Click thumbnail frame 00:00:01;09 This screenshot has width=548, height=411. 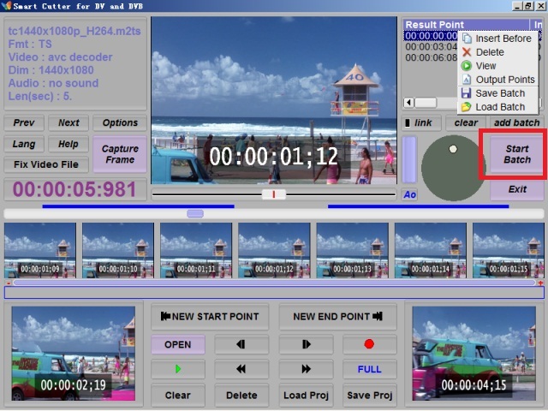pyautogui.click(x=40, y=251)
